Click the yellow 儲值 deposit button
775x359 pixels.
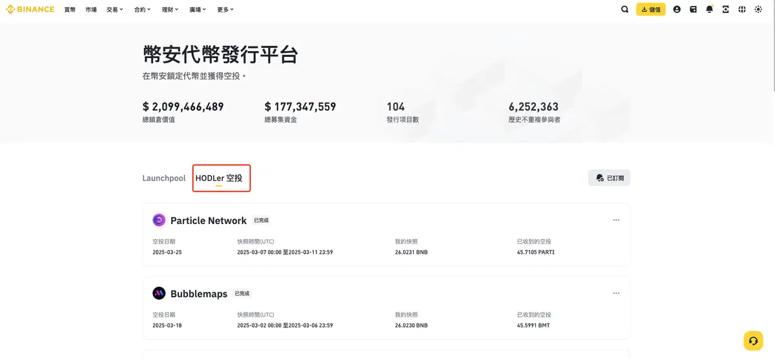[650, 10]
